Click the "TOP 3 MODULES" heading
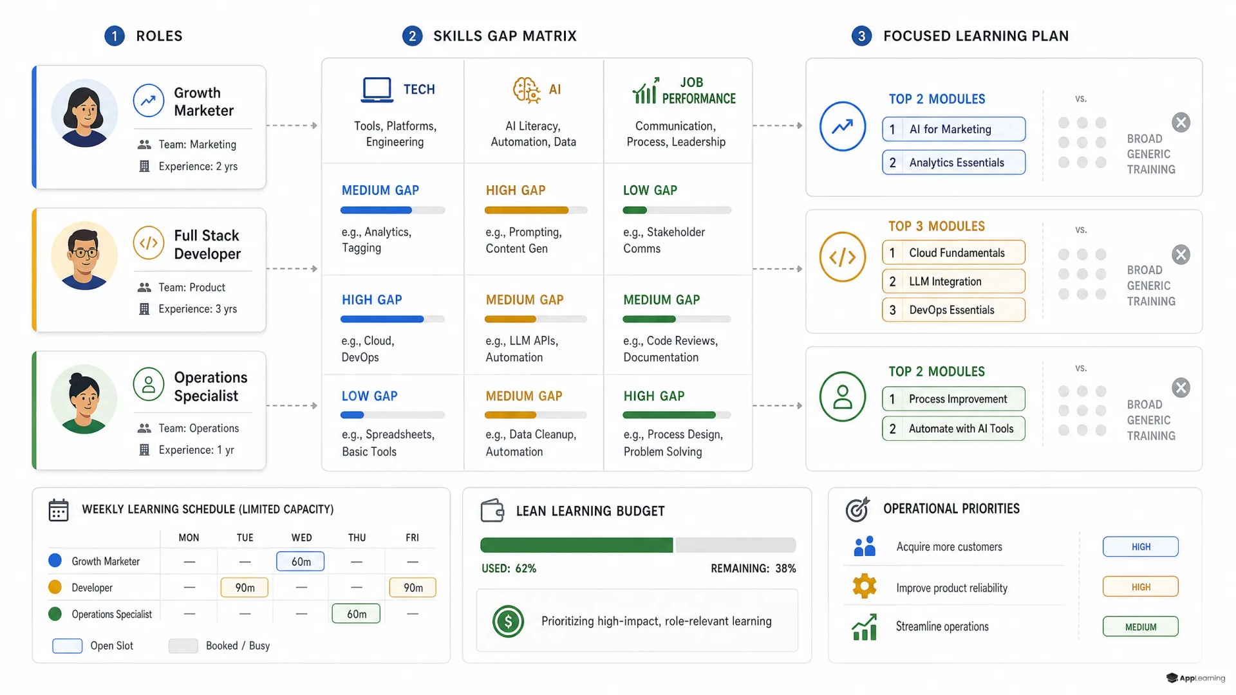Image resolution: width=1236 pixels, height=695 pixels. [937, 227]
